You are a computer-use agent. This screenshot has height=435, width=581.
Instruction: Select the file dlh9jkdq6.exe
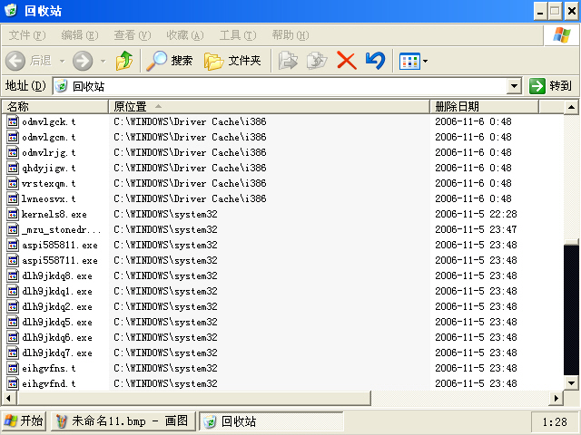[57, 338]
